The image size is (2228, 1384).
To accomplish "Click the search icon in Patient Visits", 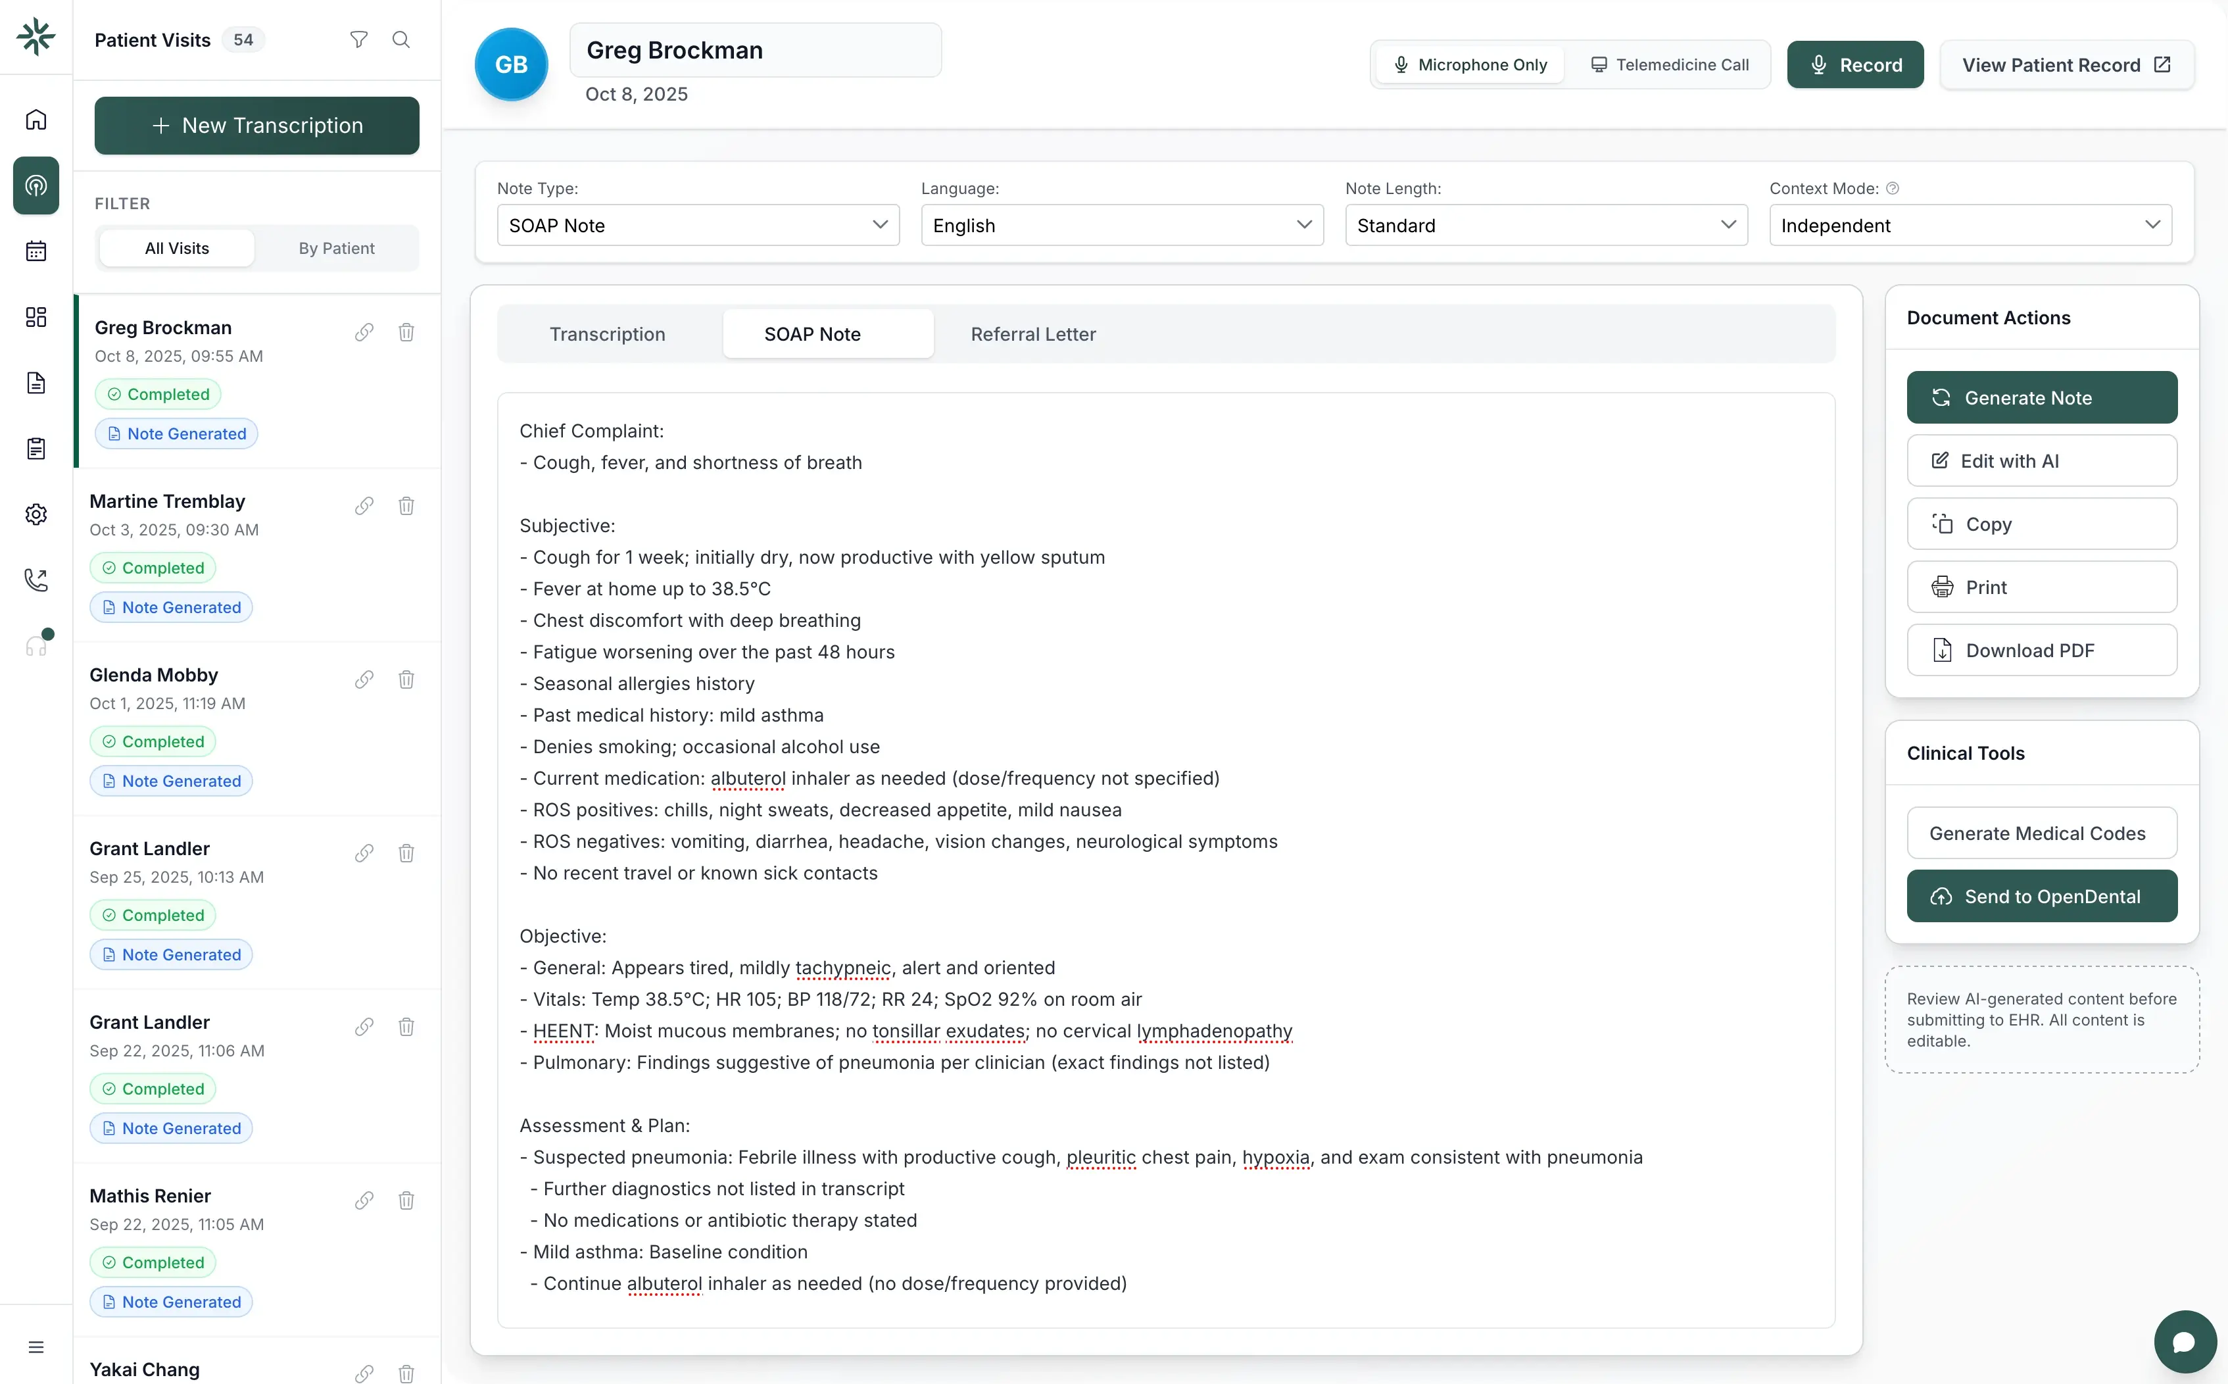I will tap(400, 39).
